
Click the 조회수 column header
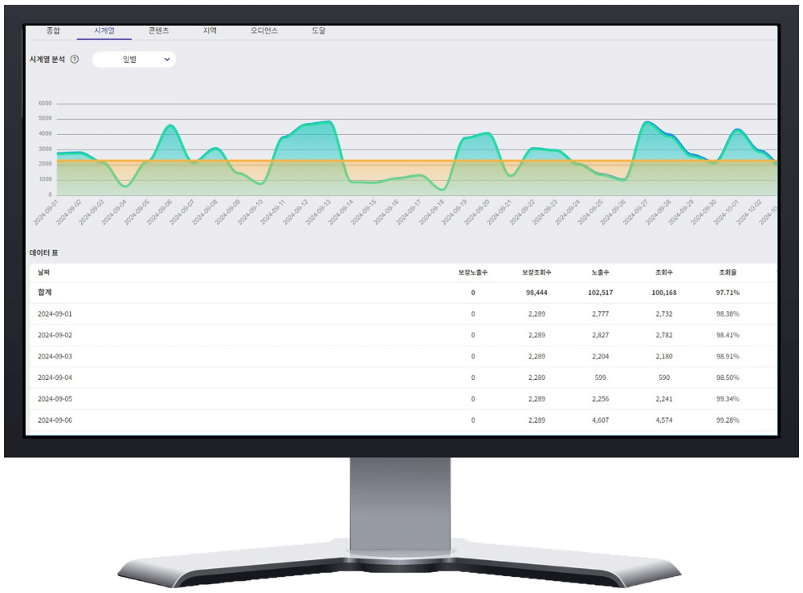(x=664, y=273)
